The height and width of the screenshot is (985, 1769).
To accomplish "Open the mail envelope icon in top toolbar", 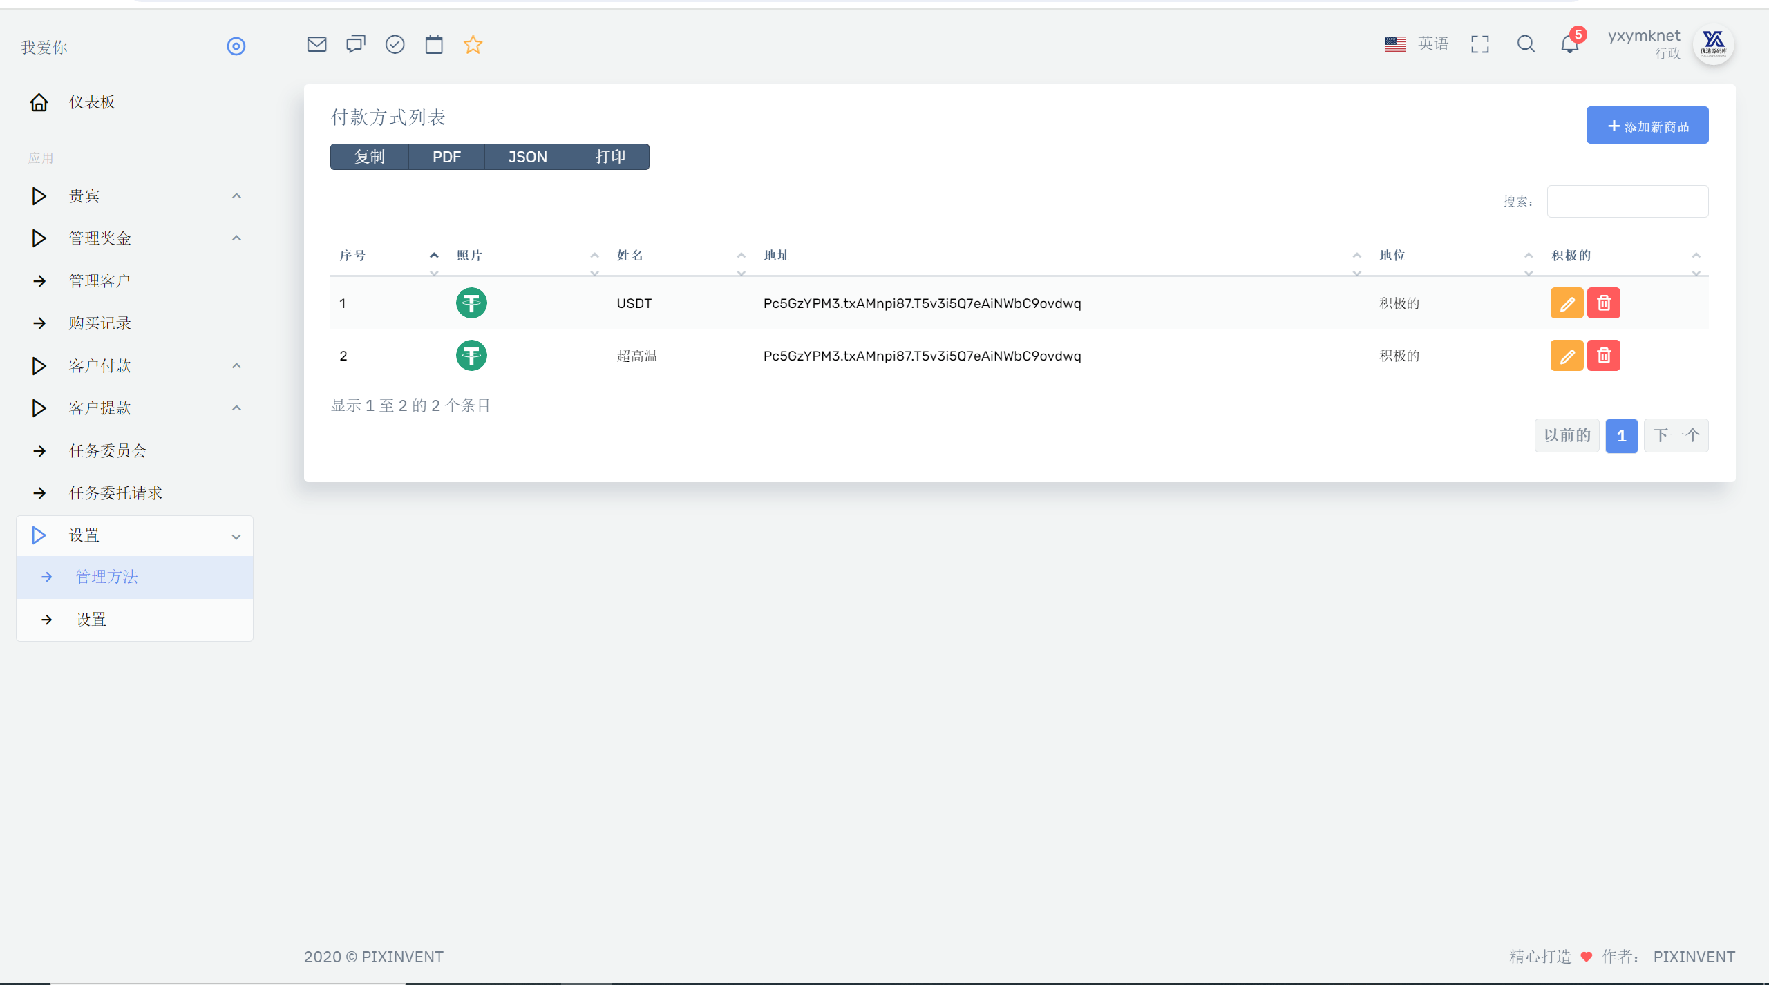I will [x=316, y=45].
